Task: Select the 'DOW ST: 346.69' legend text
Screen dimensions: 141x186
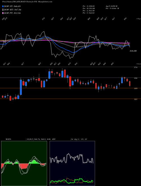Action: (x=12, y=6)
